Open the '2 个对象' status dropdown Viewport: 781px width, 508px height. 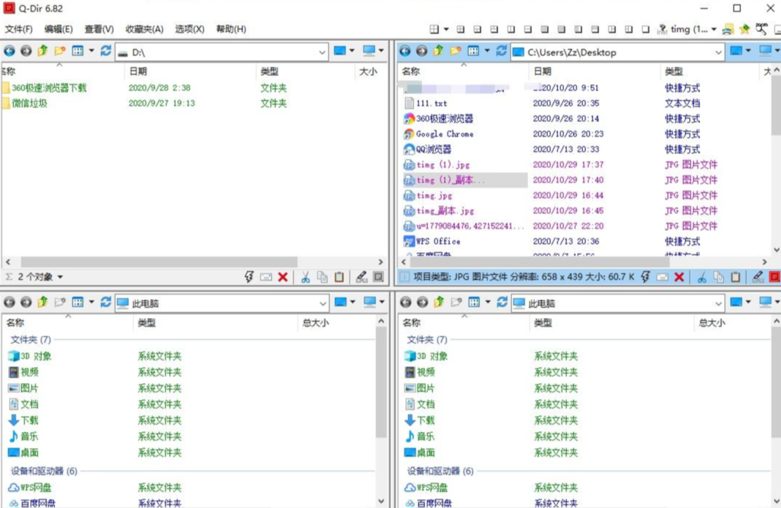pos(60,277)
